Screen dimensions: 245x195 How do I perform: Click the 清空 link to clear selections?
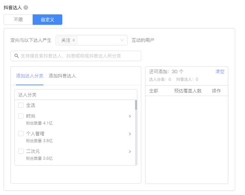[220, 72]
